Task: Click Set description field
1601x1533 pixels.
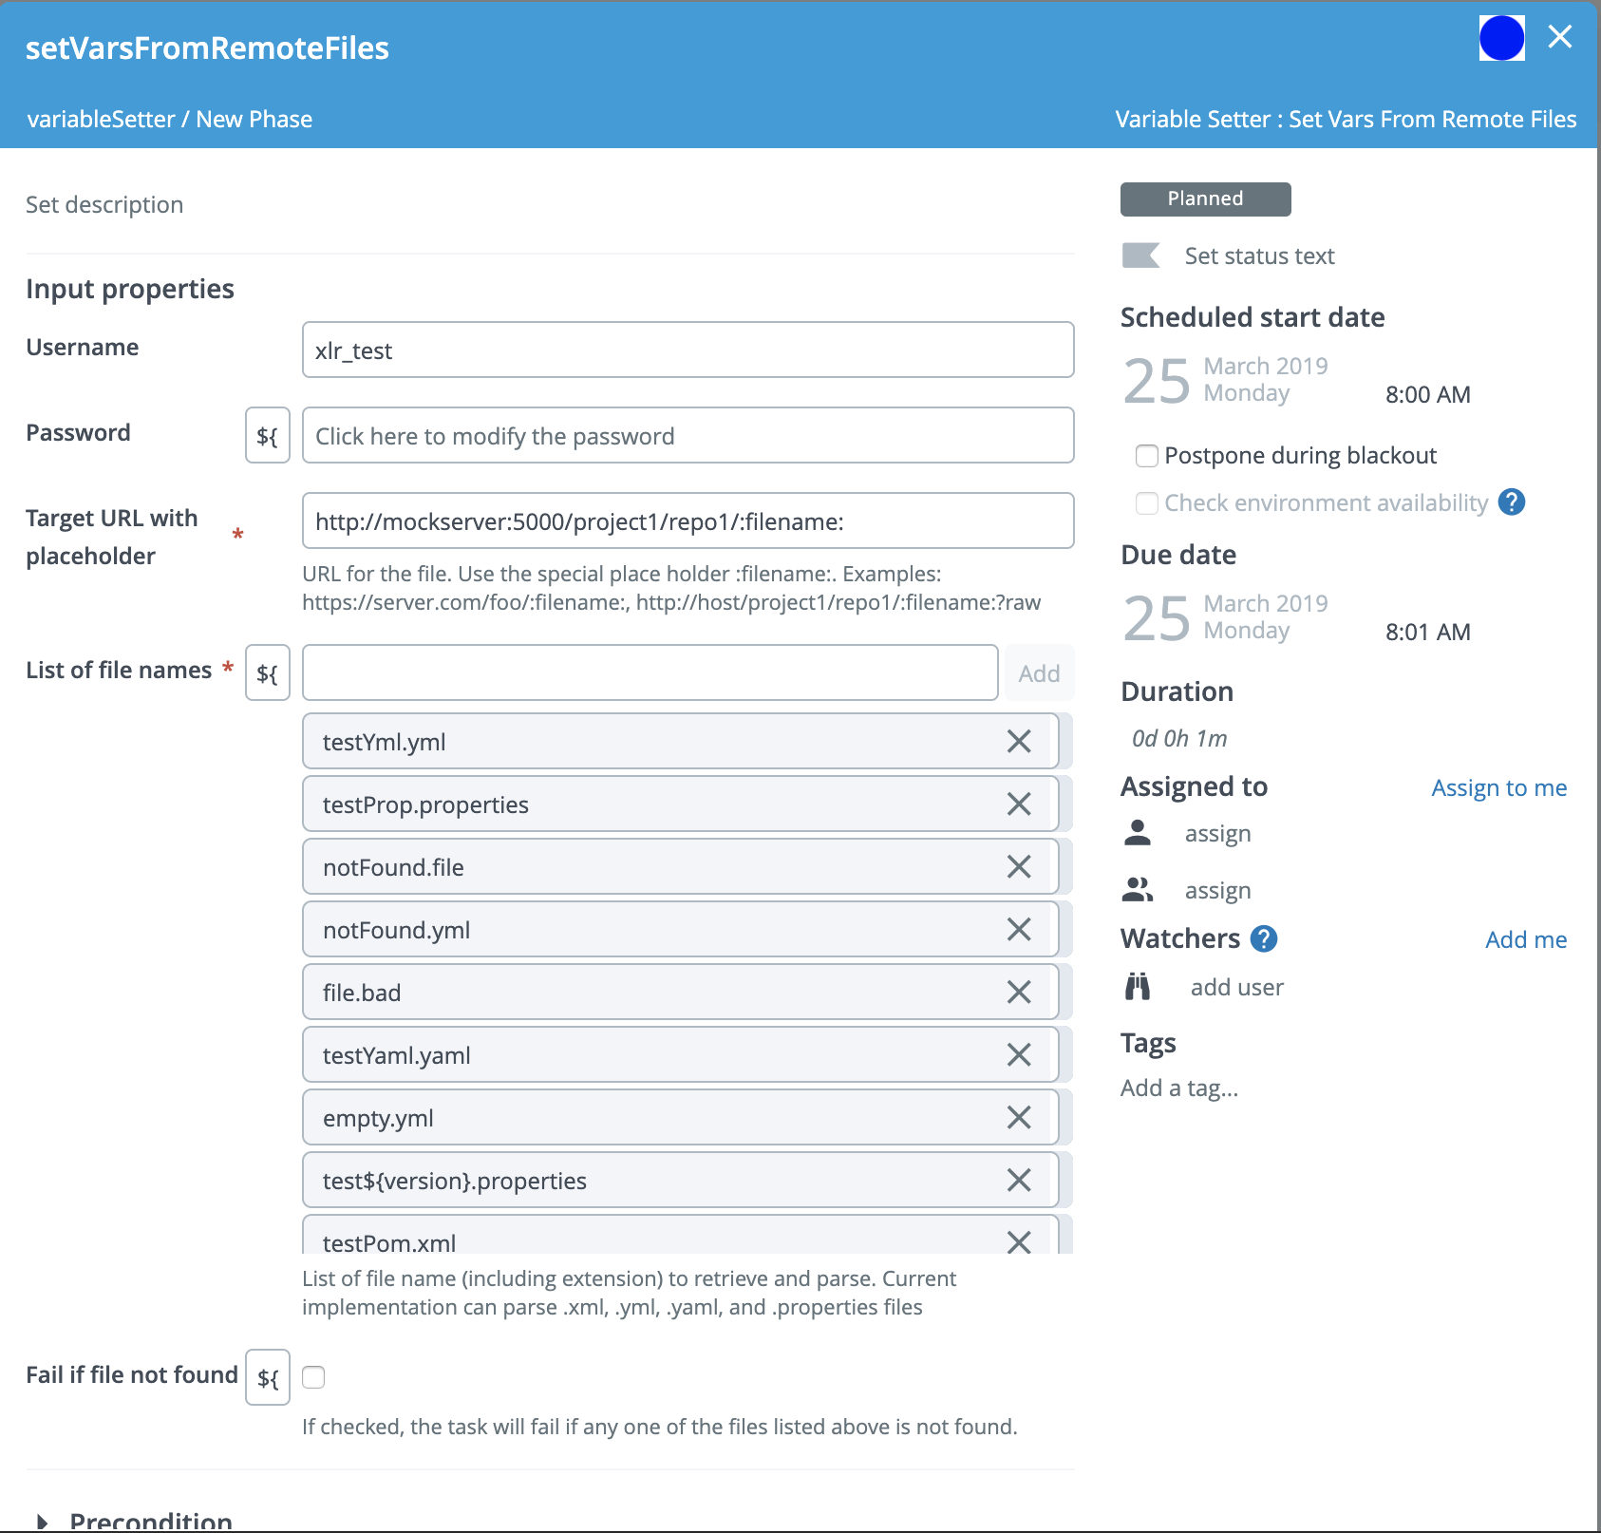Action: point(104,205)
